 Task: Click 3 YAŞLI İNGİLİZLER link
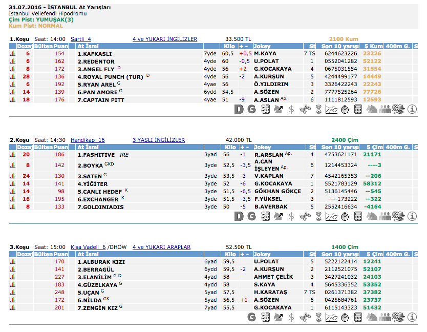pyautogui.click(x=159, y=140)
